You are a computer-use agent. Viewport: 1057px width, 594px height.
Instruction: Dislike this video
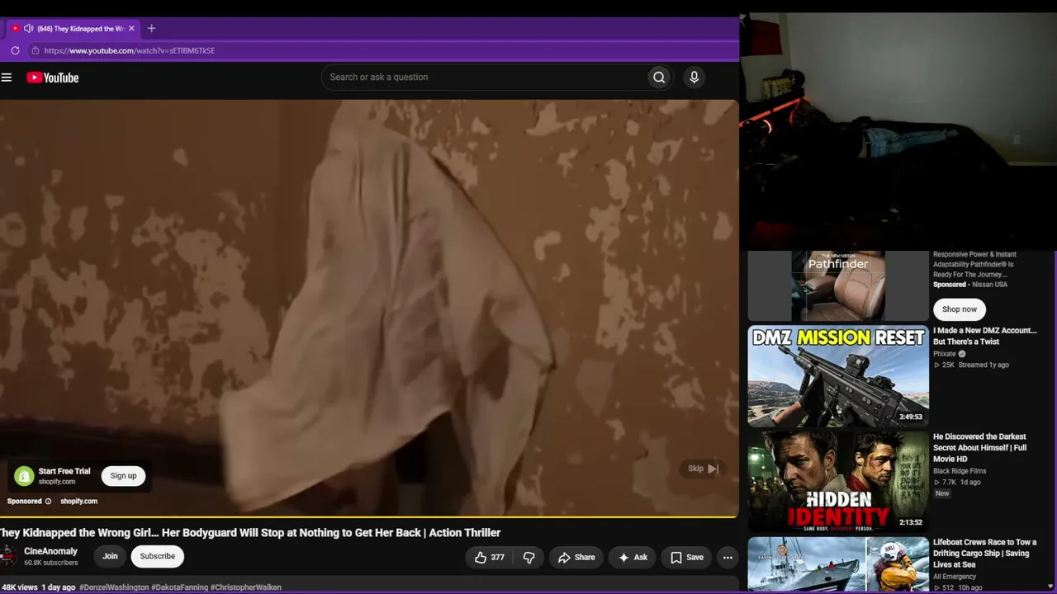528,558
